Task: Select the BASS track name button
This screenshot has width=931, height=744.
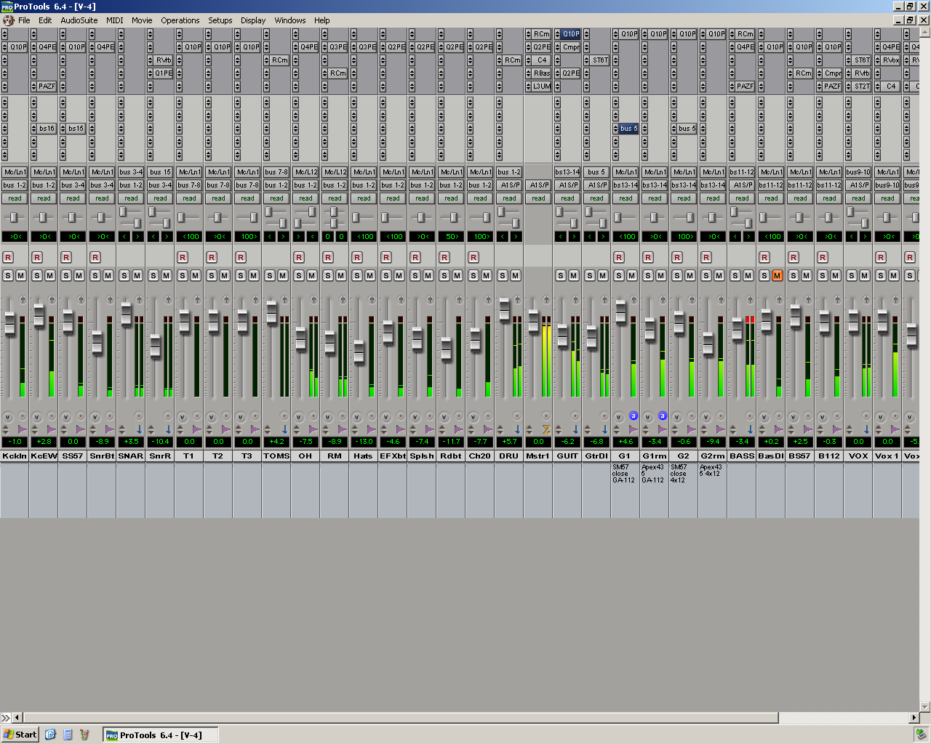Action: pos(742,456)
